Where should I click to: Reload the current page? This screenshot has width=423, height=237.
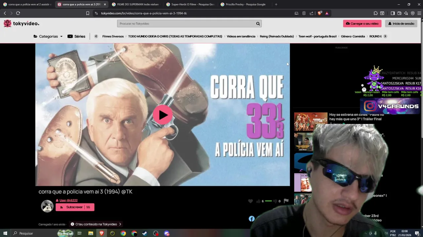point(18,13)
